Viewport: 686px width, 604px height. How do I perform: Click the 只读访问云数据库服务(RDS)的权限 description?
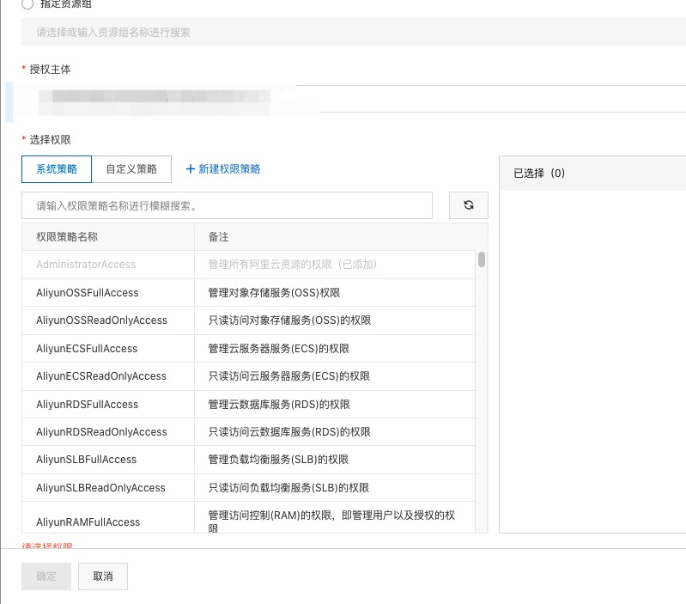coord(289,432)
